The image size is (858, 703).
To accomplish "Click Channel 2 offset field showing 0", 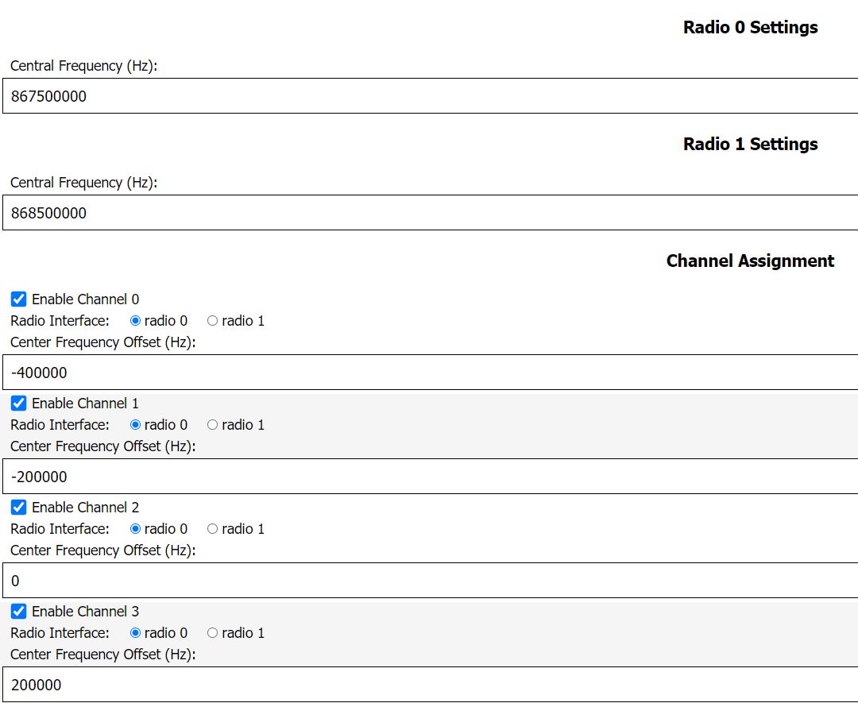I will click(x=429, y=581).
